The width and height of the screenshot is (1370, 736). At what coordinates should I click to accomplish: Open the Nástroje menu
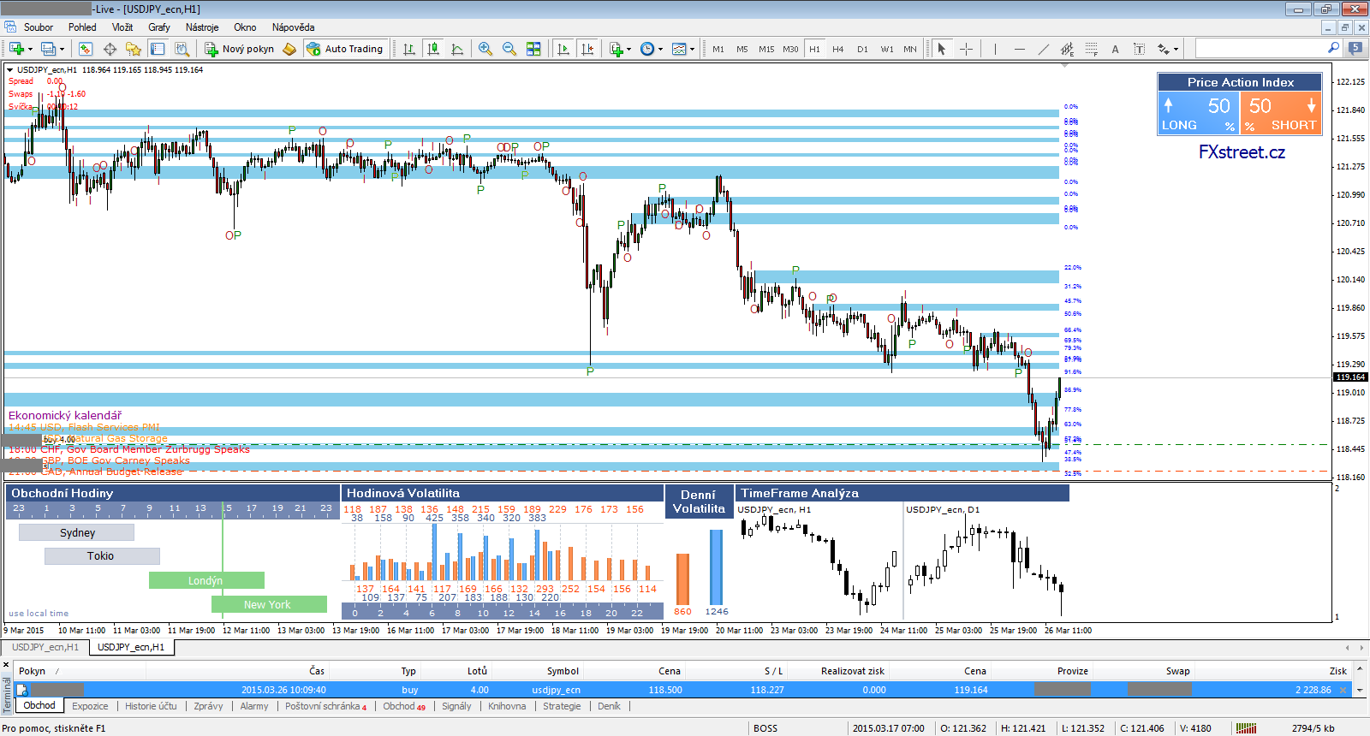202,27
